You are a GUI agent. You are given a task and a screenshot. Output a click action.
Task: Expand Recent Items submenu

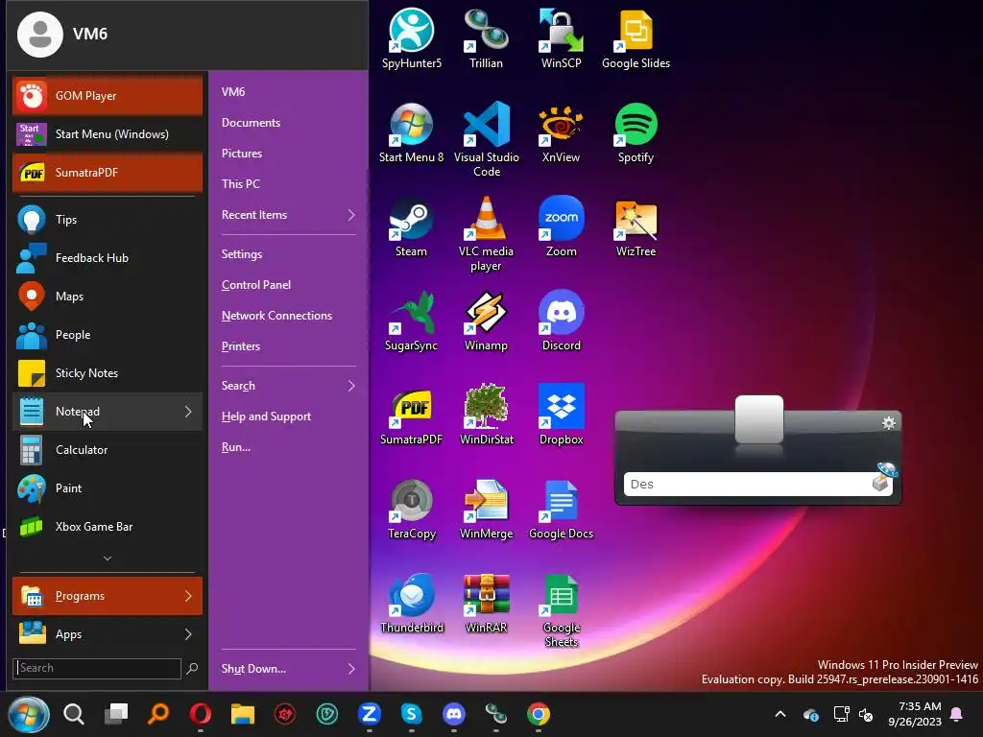351,215
